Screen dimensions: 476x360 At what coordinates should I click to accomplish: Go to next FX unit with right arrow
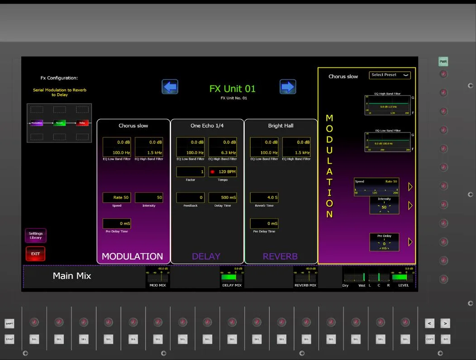pos(287,87)
